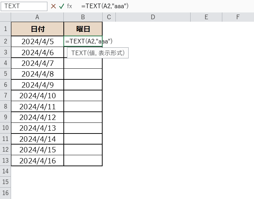
Task: Select row 2 header
Action: pyautogui.click(x=5, y=41)
